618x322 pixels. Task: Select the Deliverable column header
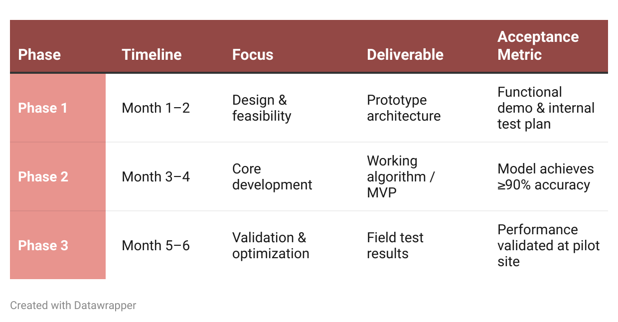click(405, 54)
